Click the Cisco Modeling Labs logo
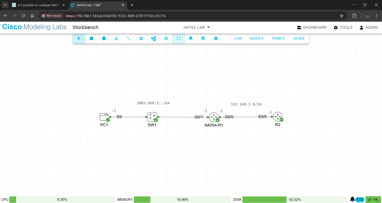Viewport: 382px width, 203px height. [x=34, y=27]
